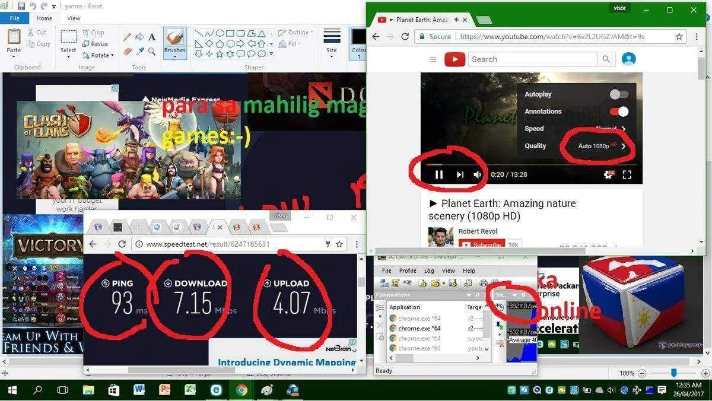Adjust the Paint zoom slider

point(674,373)
